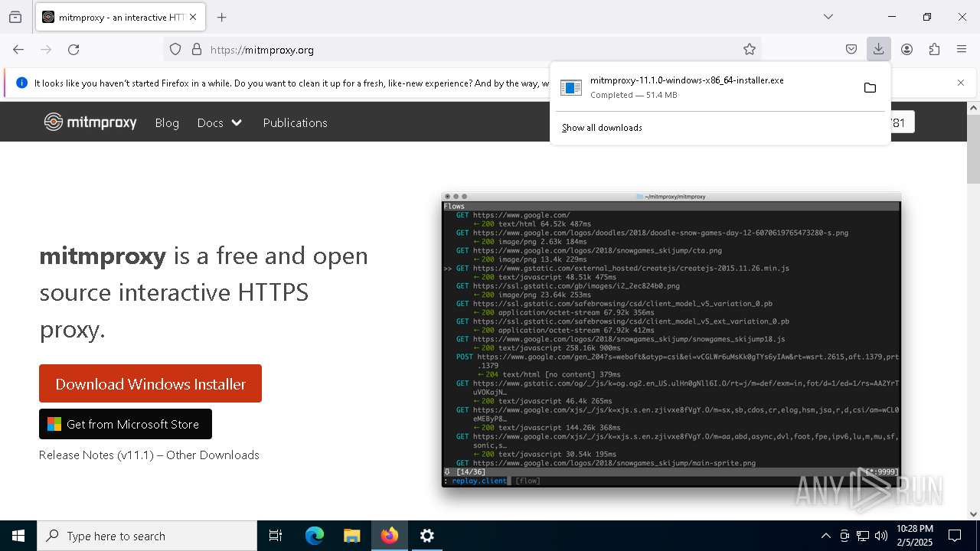Screen dimensions: 980x551
Task: Show installer in folder via folder icon
Action: pos(870,88)
